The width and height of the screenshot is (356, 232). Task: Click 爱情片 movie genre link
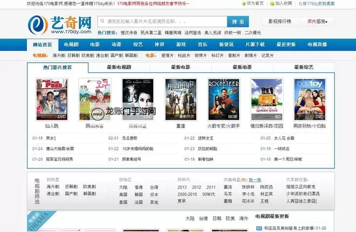coord(167,55)
